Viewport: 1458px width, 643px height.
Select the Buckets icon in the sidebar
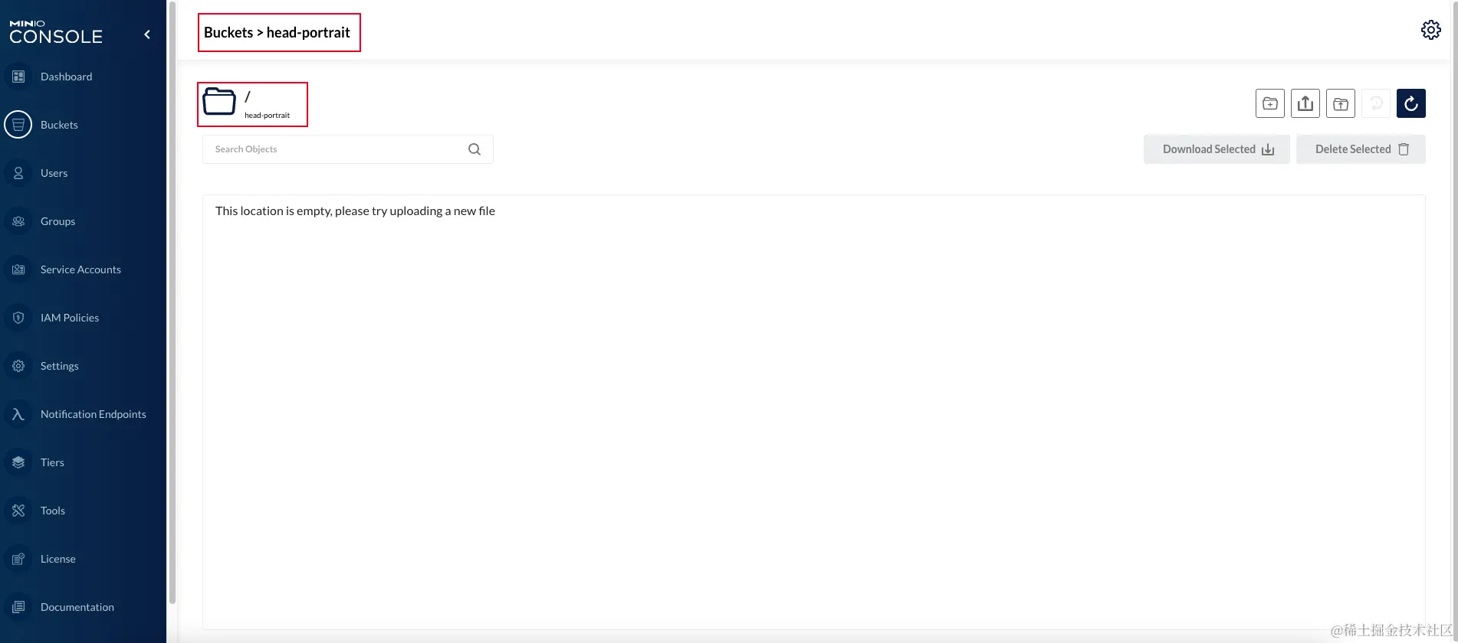(x=18, y=125)
